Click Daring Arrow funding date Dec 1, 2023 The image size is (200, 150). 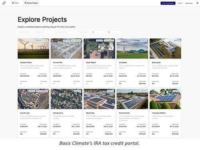point(76,126)
